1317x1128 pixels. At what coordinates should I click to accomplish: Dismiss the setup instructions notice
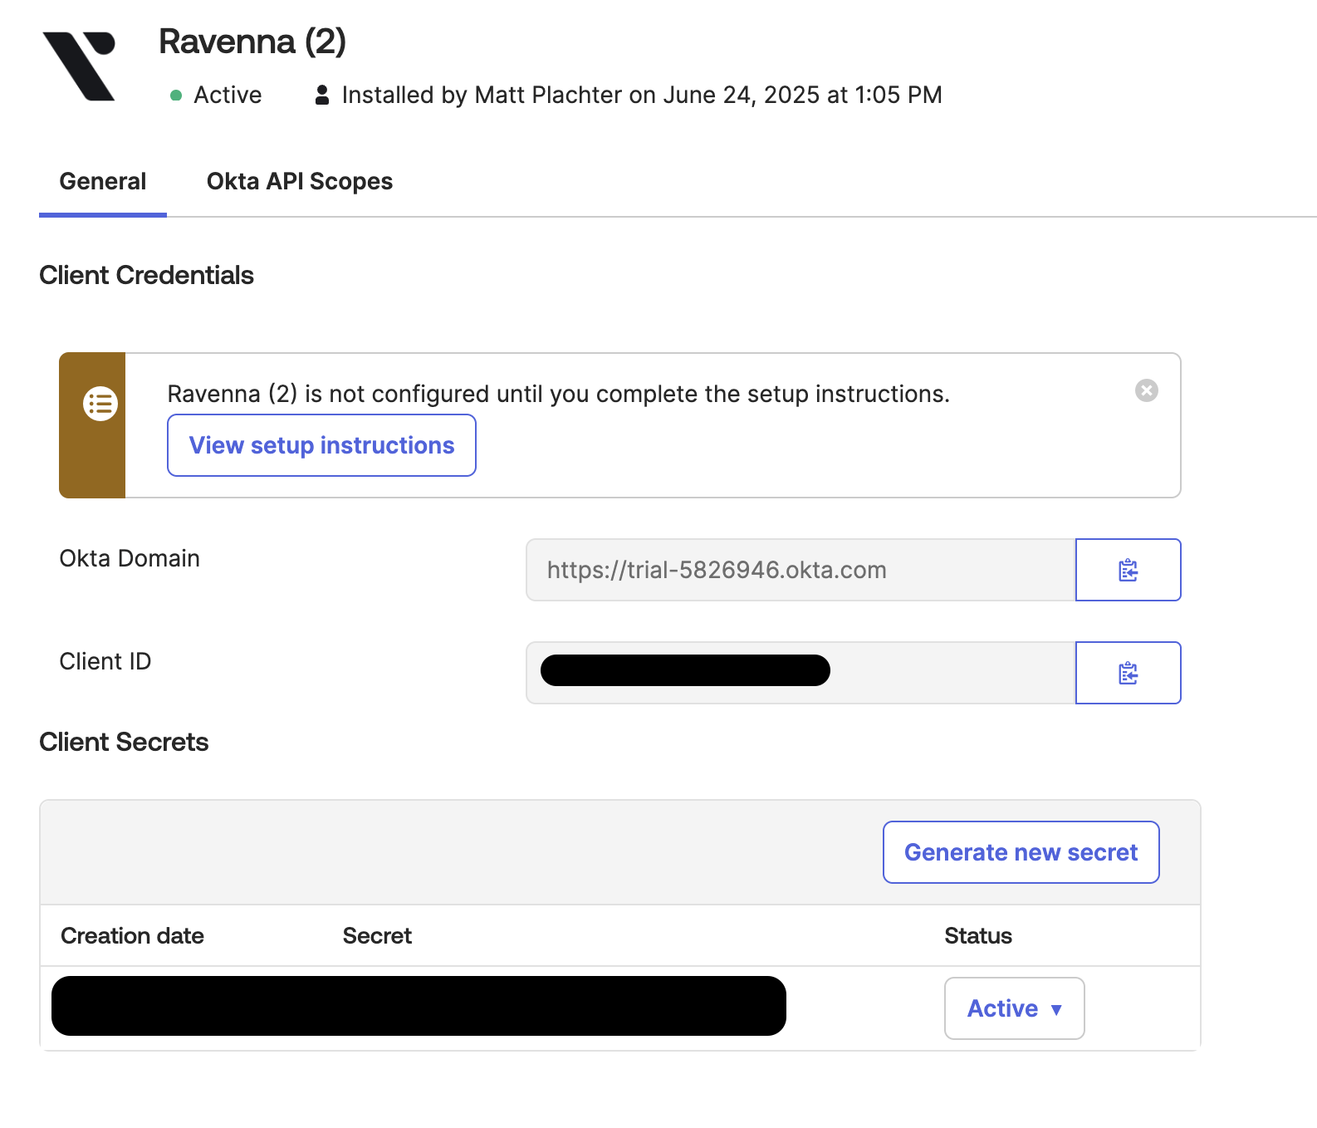tap(1147, 390)
